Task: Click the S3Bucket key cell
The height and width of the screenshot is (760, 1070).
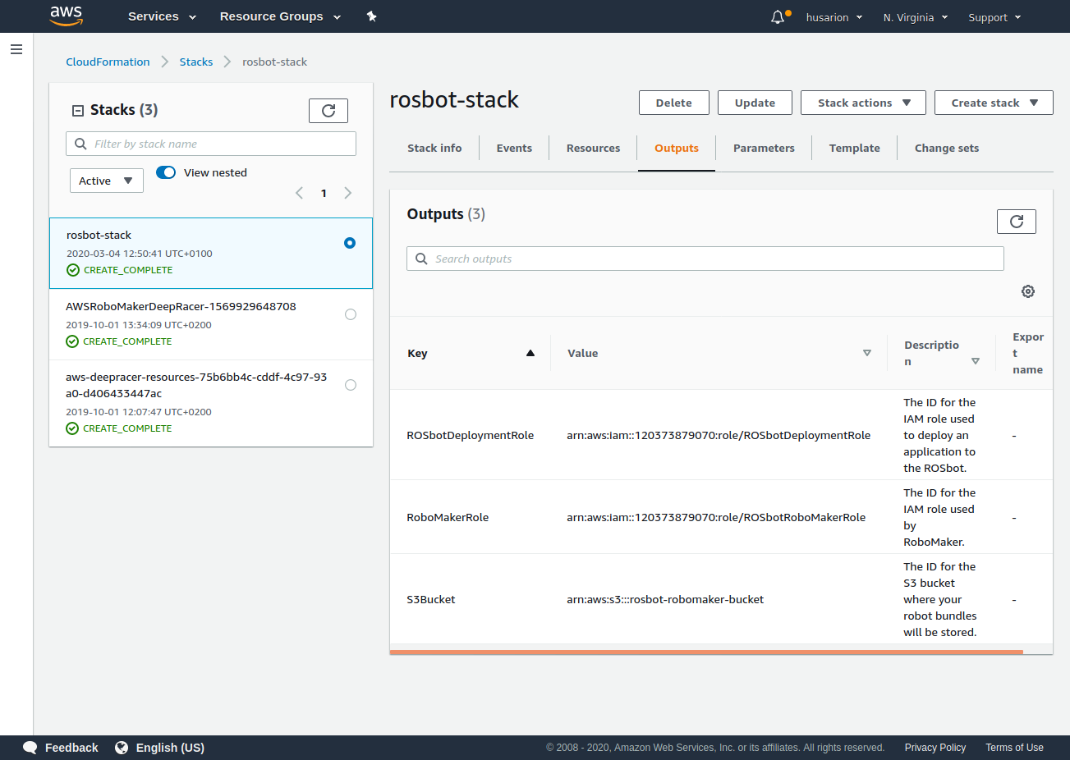Action: [x=431, y=599]
